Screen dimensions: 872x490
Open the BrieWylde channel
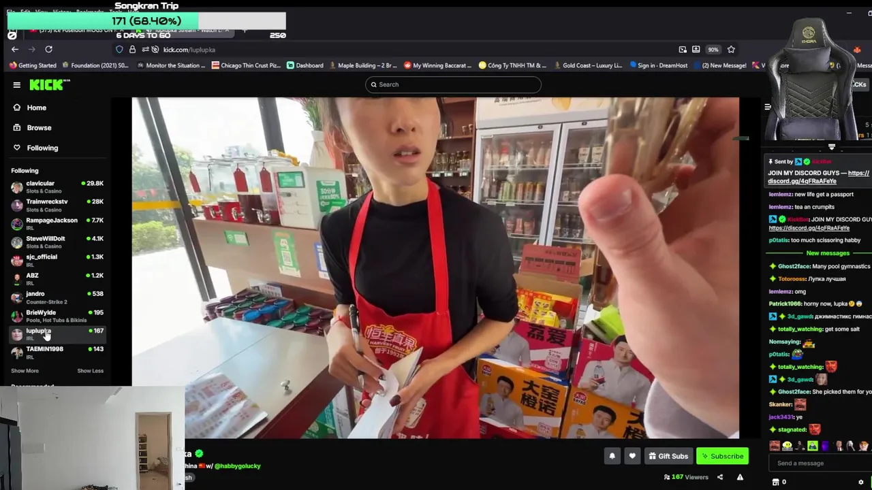pyautogui.click(x=57, y=316)
